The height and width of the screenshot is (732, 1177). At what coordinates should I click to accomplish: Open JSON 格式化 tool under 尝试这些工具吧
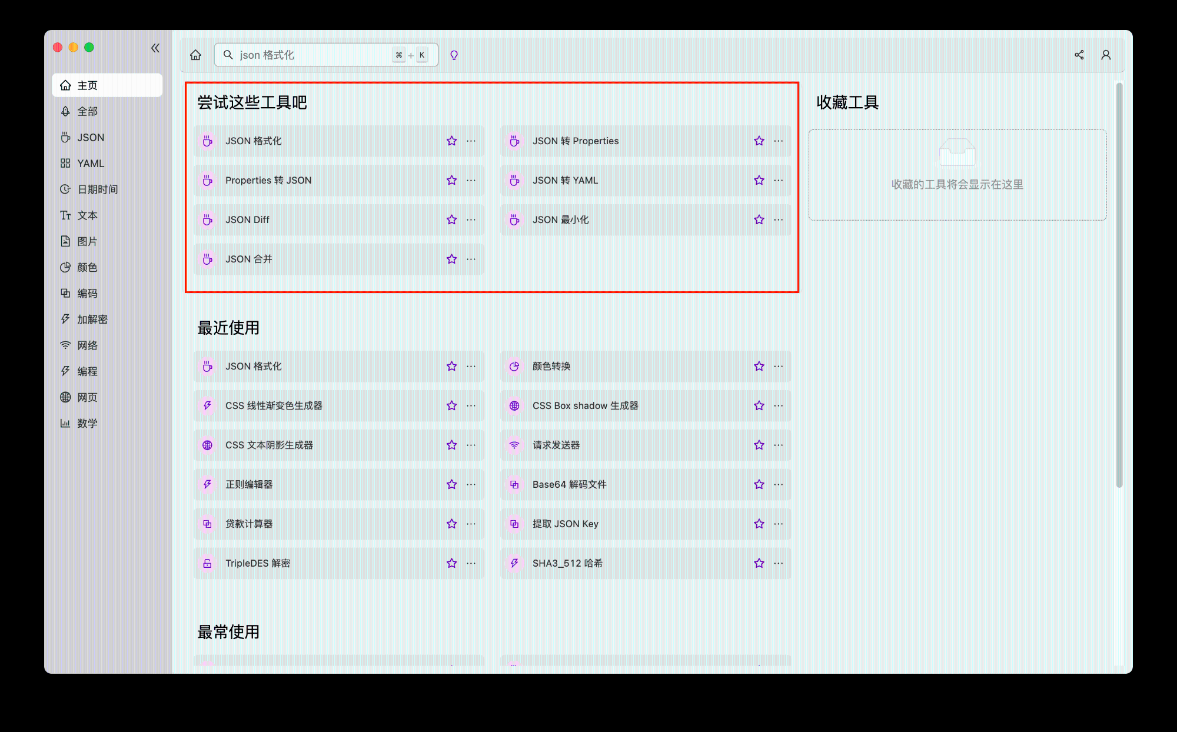(x=339, y=141)
